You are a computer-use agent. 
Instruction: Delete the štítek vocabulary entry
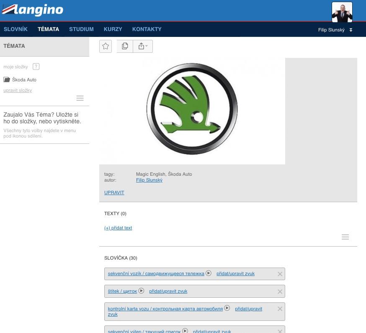click(x=280, y=291)
